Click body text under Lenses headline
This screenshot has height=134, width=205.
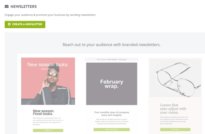(174, 120)
